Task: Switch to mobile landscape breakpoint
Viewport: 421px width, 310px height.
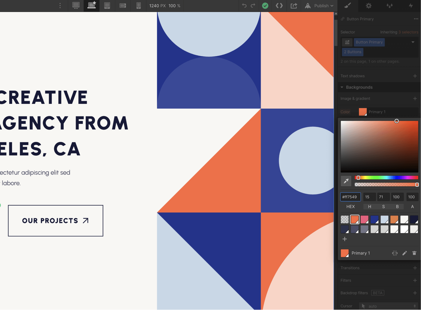Action: pyautogui.click(x=123, y=6)
